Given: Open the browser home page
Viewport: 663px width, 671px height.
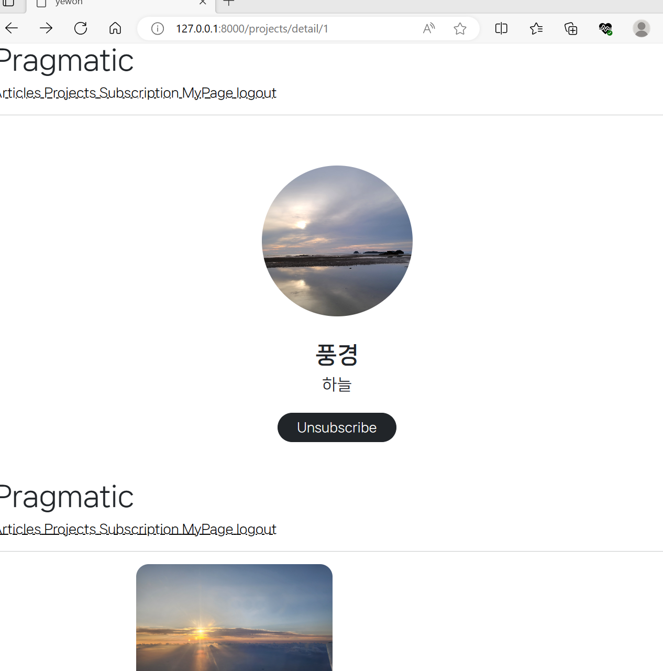Looking at the screenshot, I should [115, 28].
